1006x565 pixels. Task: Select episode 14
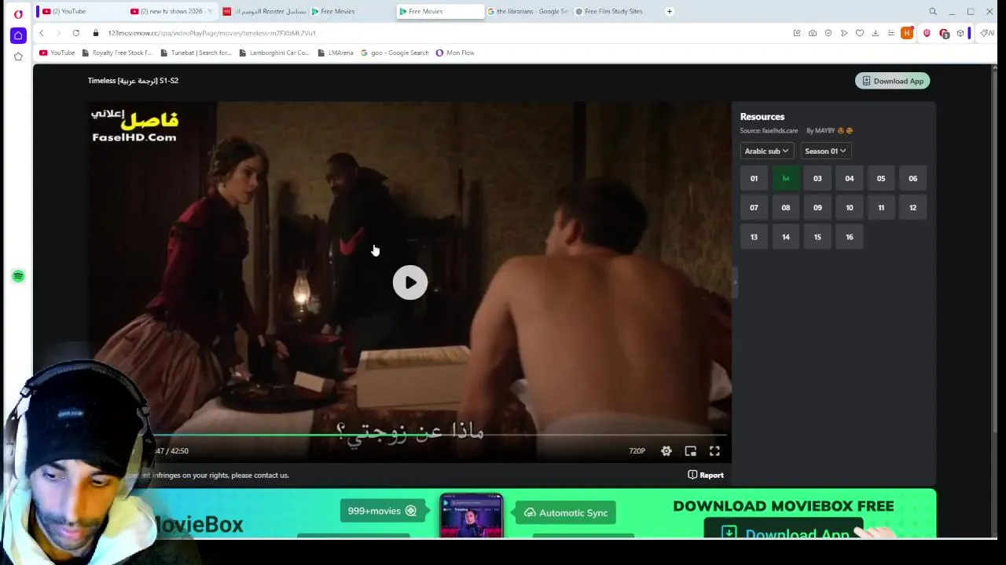pos(786,237)
